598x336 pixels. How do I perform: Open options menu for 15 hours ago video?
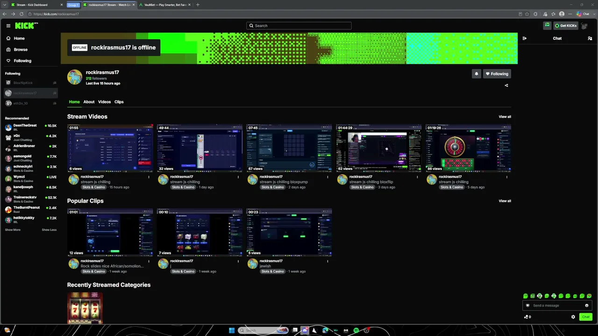point(149,177)
